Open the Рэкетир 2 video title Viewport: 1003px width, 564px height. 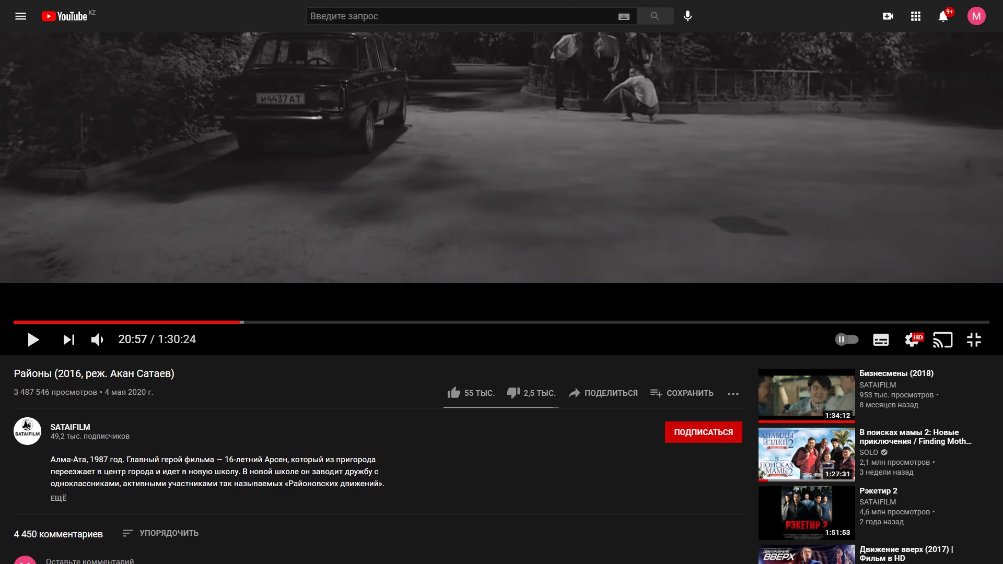coord(878,491)
